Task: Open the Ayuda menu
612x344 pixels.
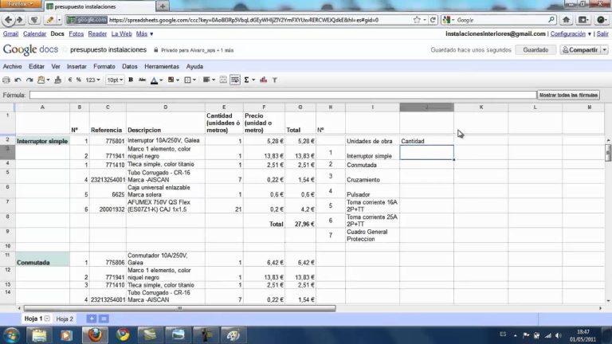Action: 194,67
